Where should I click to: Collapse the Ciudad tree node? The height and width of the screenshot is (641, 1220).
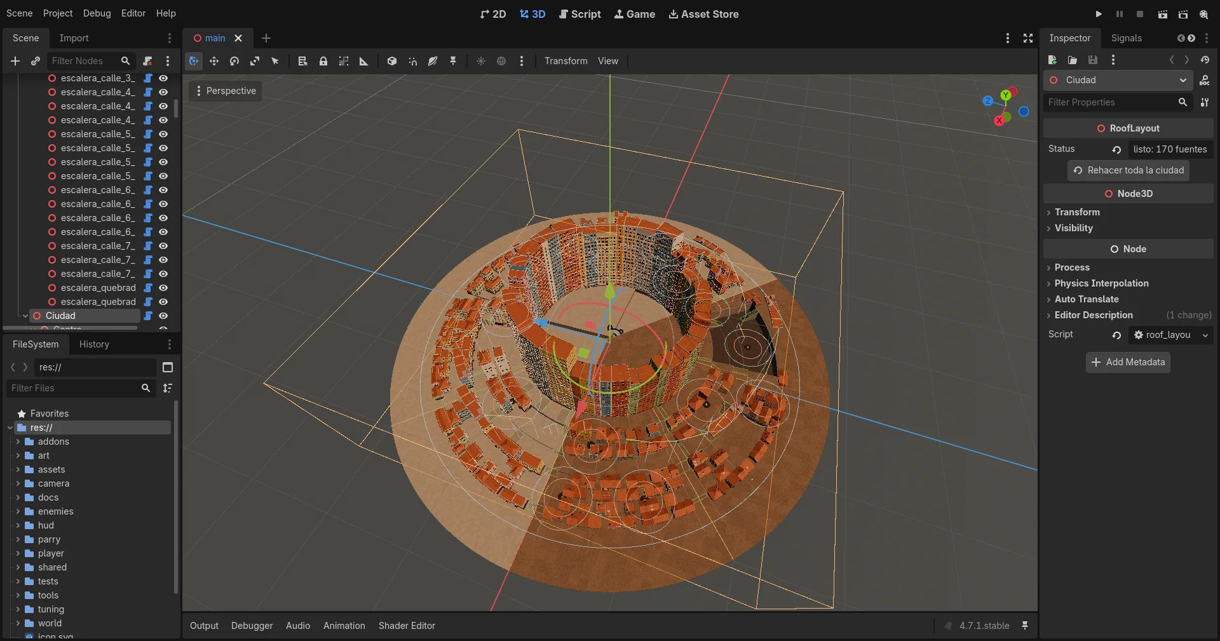(x=25, y=316)
